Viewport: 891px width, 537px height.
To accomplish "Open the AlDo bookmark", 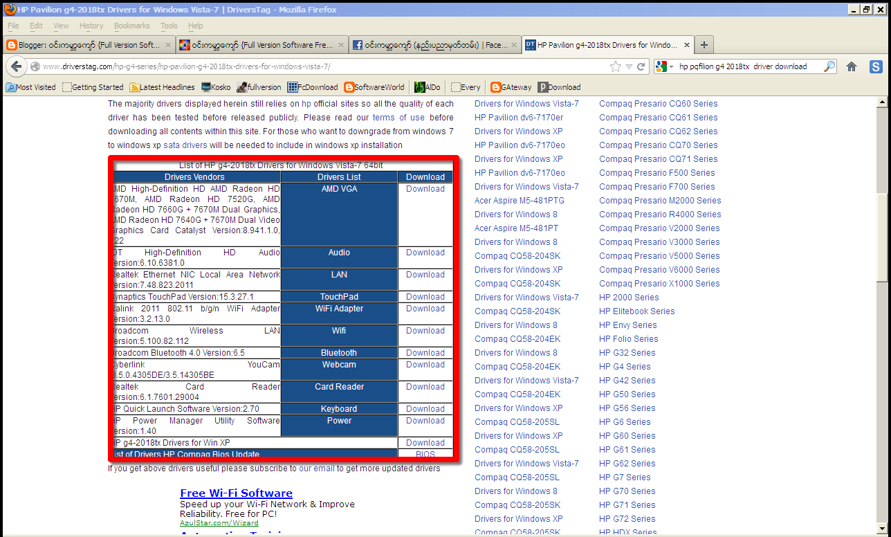I will 428,87.
